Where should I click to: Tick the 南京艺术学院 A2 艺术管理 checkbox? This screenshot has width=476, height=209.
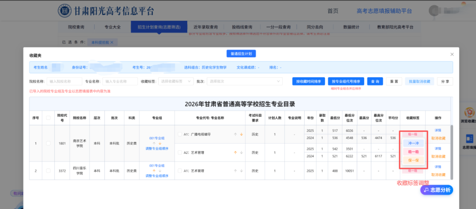(180, 152)
